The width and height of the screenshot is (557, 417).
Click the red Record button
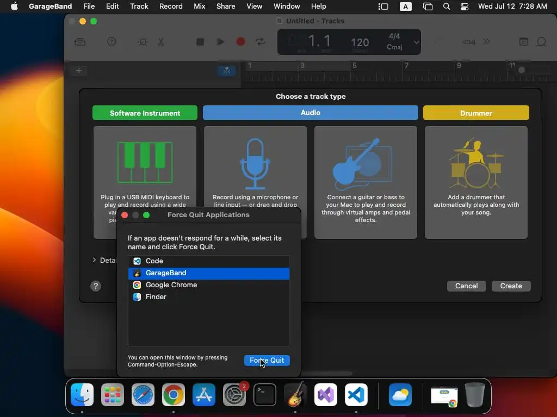[240, 42]
